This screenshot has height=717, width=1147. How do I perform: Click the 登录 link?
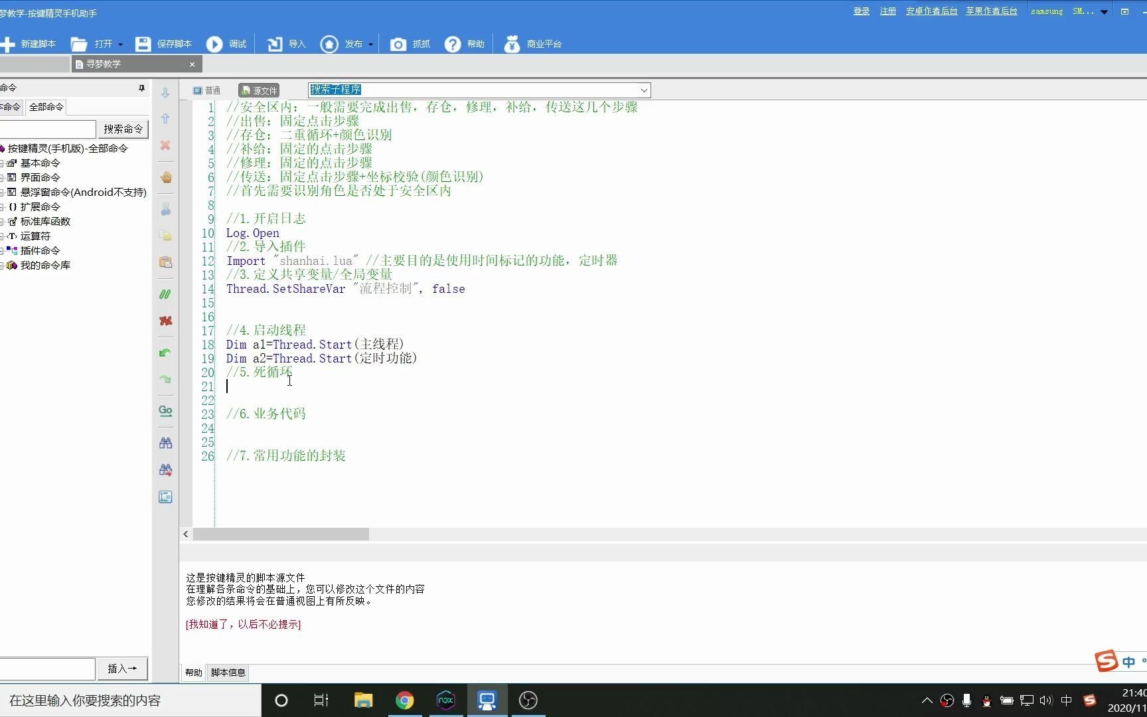pyautogui.click(x=861, y=11)
